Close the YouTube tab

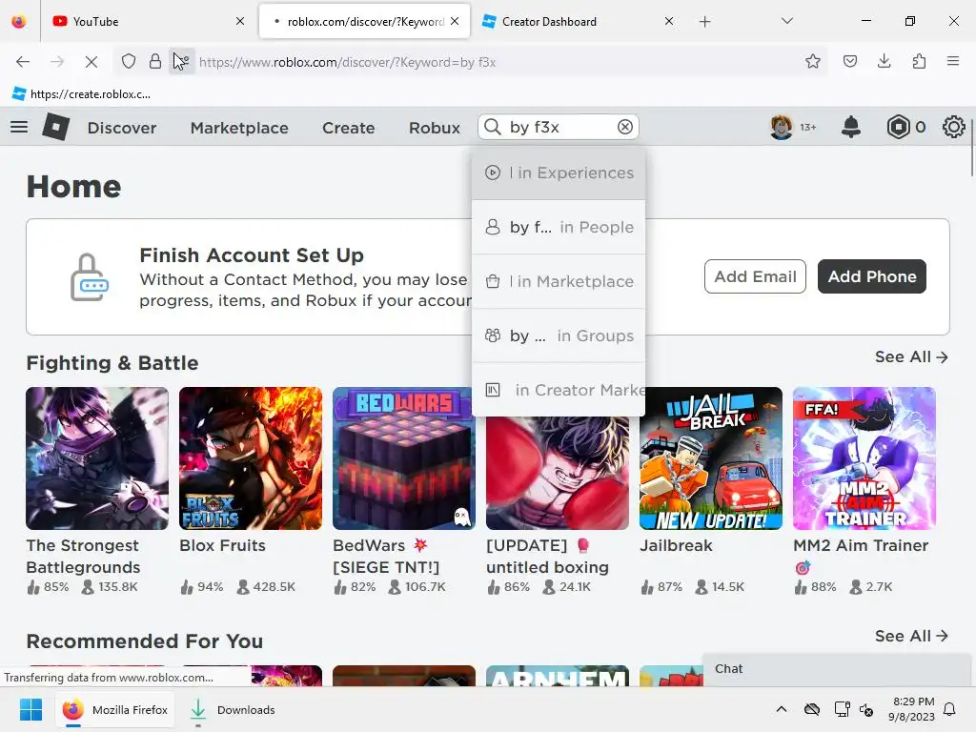pyautogui.click(x=240, y=21)
